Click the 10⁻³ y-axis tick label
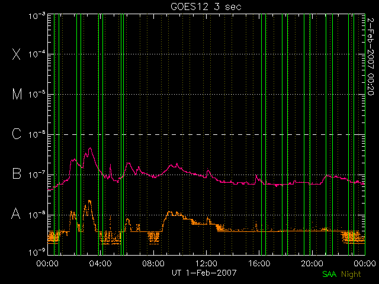 pos(37,16)
